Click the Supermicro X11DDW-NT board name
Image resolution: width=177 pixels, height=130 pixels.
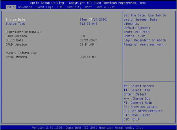pyautogui.click(x=23, y=32)
